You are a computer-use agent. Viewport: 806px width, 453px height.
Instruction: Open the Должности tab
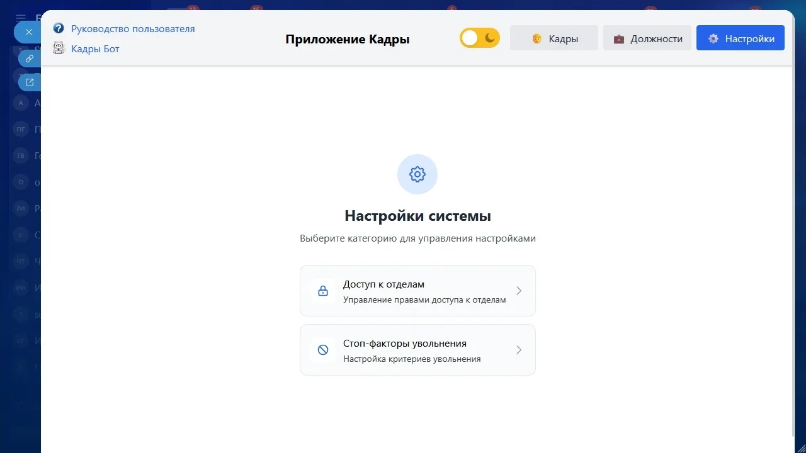pyautogui.click(x=647, y=38)
